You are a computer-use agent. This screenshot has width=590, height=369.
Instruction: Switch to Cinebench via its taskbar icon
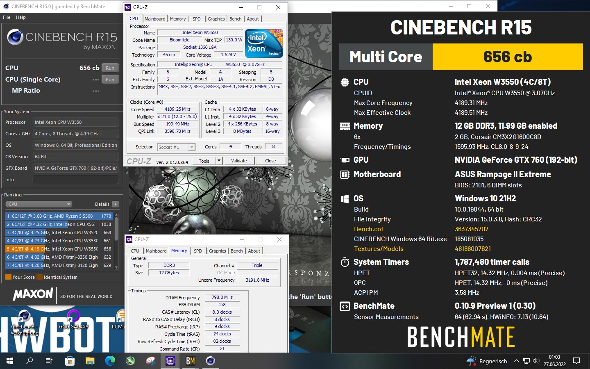[x=211, y=361]
